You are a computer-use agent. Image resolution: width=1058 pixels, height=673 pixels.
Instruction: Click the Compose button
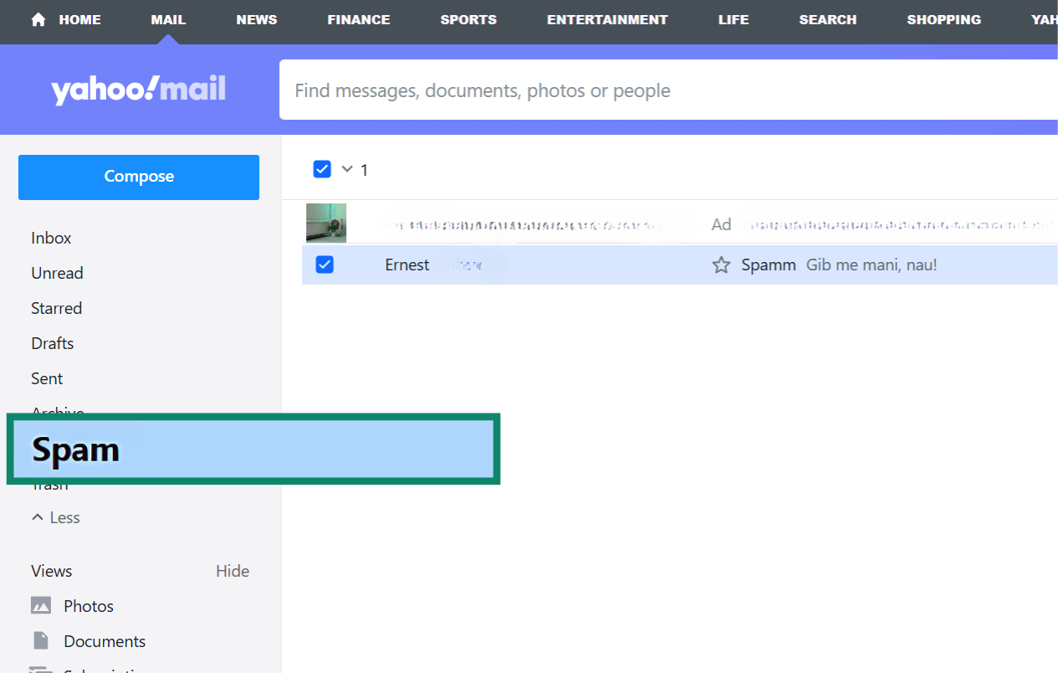coord(138,177)
